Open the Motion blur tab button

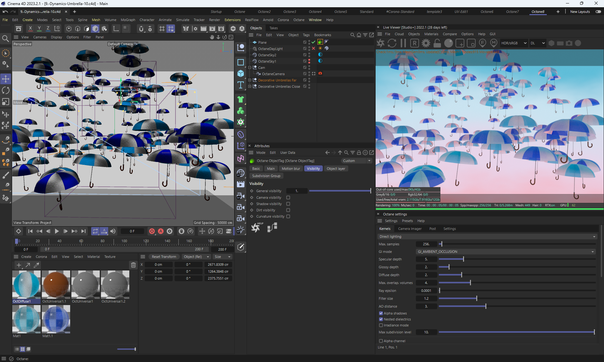[291, 169]
